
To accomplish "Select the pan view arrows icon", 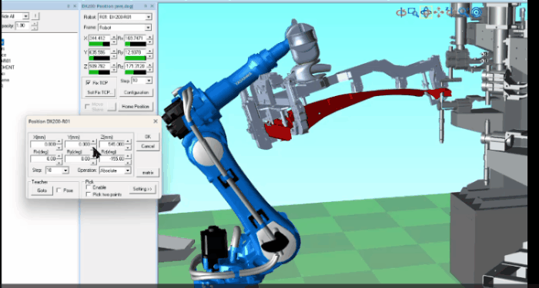I will 439,13.
